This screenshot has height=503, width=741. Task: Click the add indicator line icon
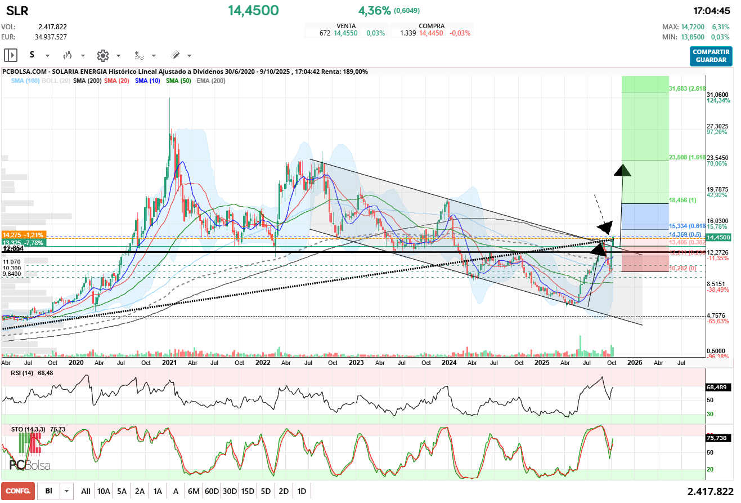point(139,55)
